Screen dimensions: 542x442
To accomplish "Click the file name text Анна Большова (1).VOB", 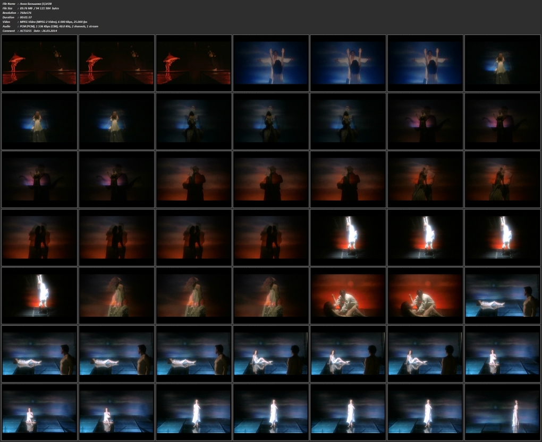I will click(35, 4).
